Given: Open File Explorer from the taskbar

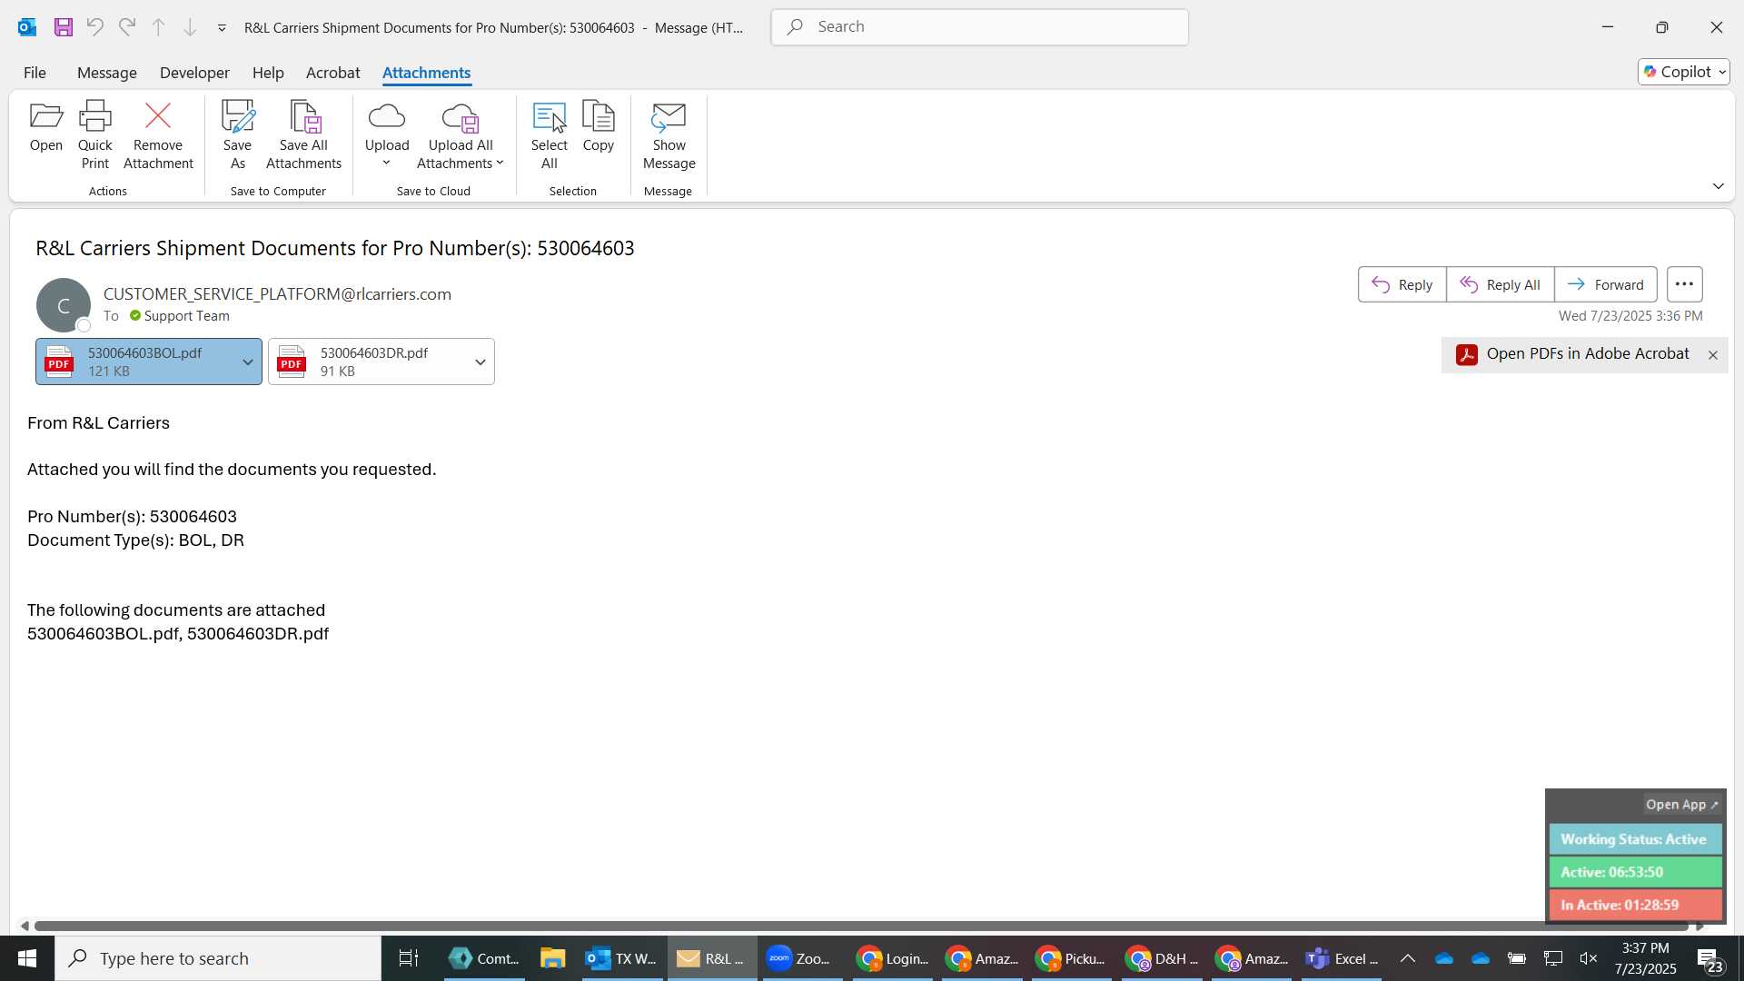Looking at the screenshot, I should tap(552, 958).
